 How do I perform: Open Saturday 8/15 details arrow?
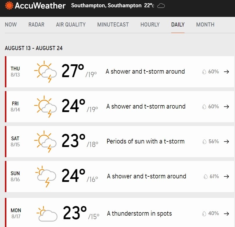(227, 141)
